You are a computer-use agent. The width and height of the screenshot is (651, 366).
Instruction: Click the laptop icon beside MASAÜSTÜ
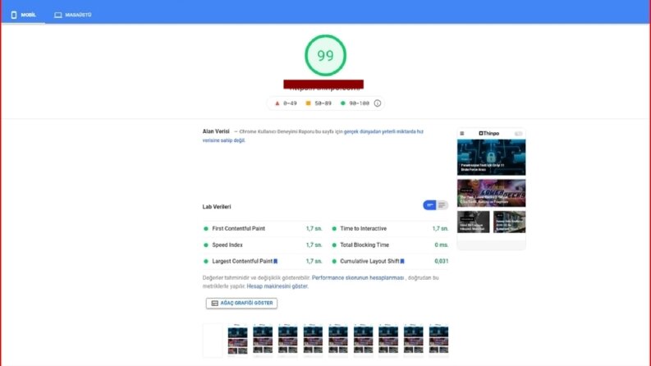(x=58, y=15)
